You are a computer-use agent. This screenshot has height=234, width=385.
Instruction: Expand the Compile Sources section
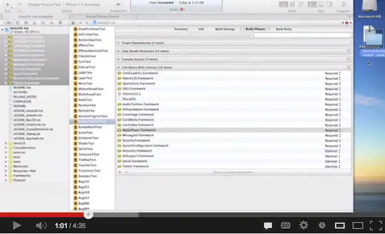tap(119, 59)
